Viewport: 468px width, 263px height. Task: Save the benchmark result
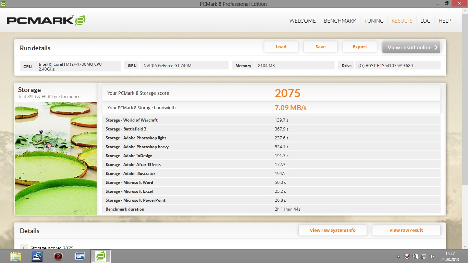pyautogui.click(x=320, y=47)
